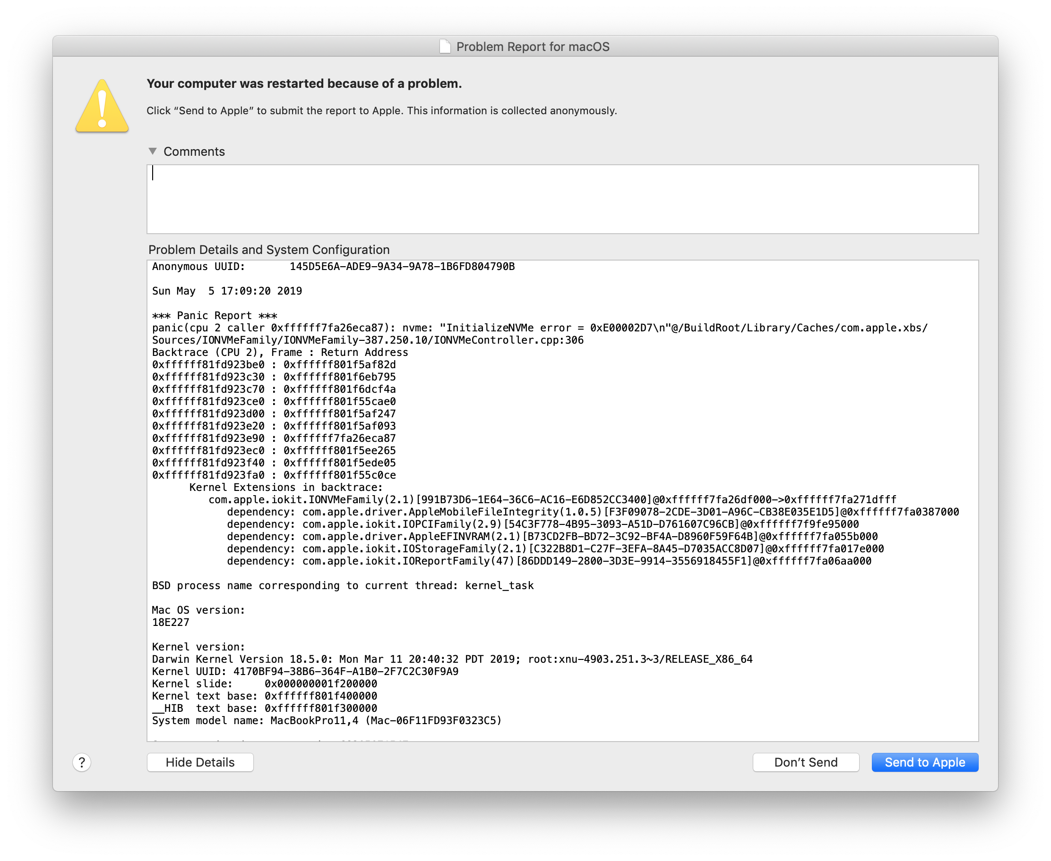The width and height of the screenshot is (1051, 861).
Task: Collapse the Comments disclosure triangle
Action: [x=153, y=151]
